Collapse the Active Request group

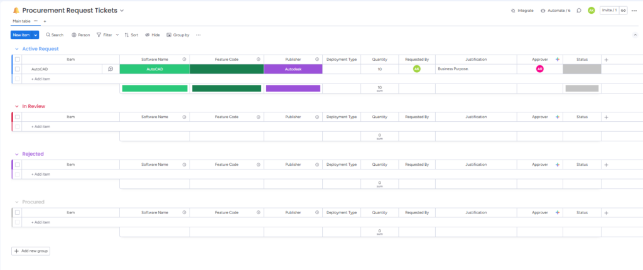click(x=16, y=48)
